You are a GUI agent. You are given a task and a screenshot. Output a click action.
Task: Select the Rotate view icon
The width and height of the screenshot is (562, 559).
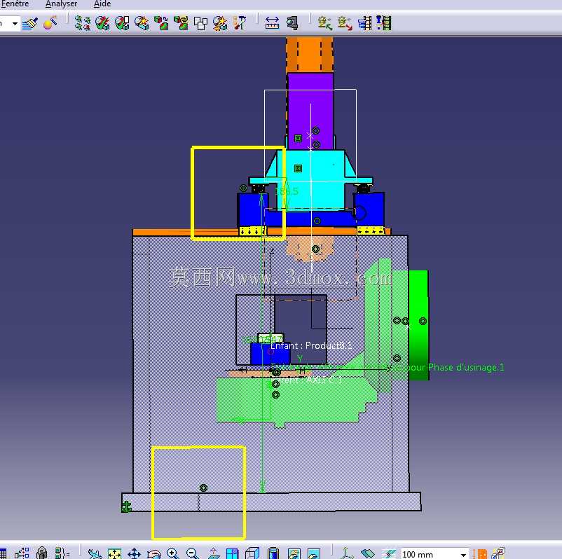(153, 553)
